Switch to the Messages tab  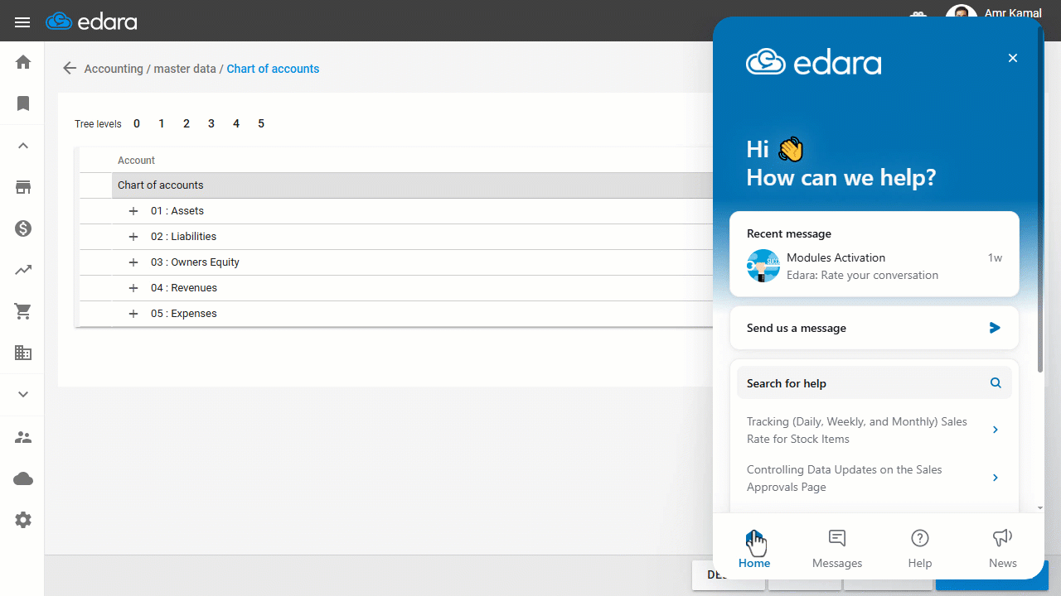[x=837, y=549]
